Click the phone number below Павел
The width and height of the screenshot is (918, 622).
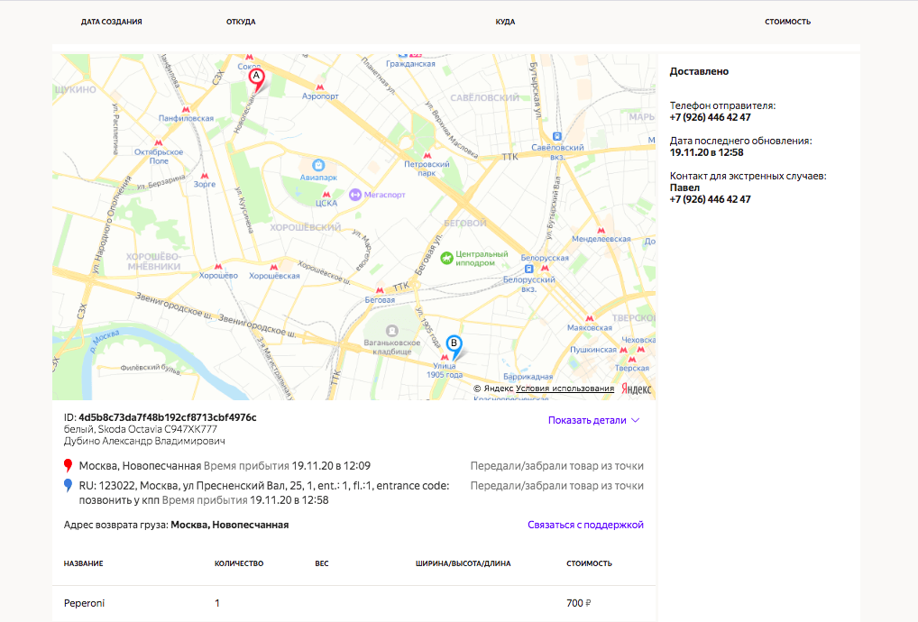(x=711, y=199)
